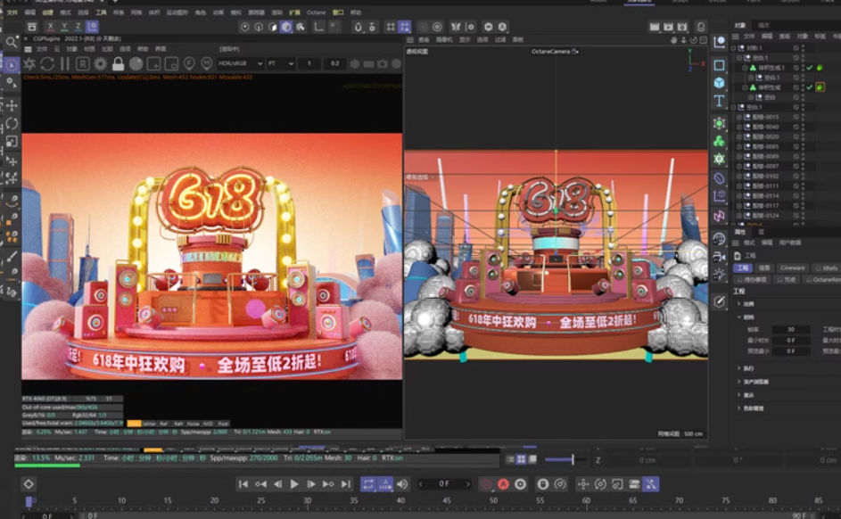Viewport: 841px width, 519px height.
Task: Switch to the Cineware tab in attributes
Action: 792,268
